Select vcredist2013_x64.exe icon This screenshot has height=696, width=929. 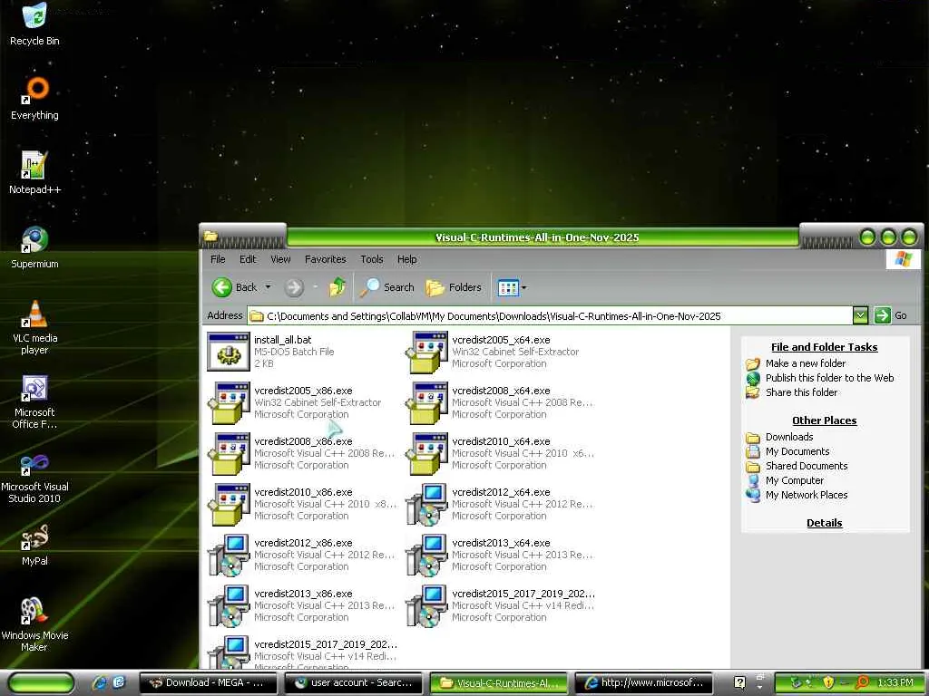[x=426, y=556]
